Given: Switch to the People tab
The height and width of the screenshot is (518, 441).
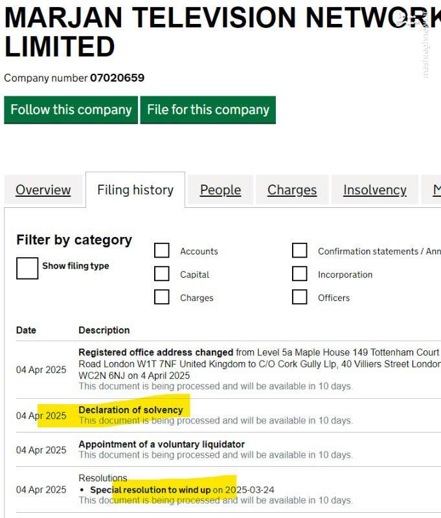Looking at the screenshot, I should 220,190.
